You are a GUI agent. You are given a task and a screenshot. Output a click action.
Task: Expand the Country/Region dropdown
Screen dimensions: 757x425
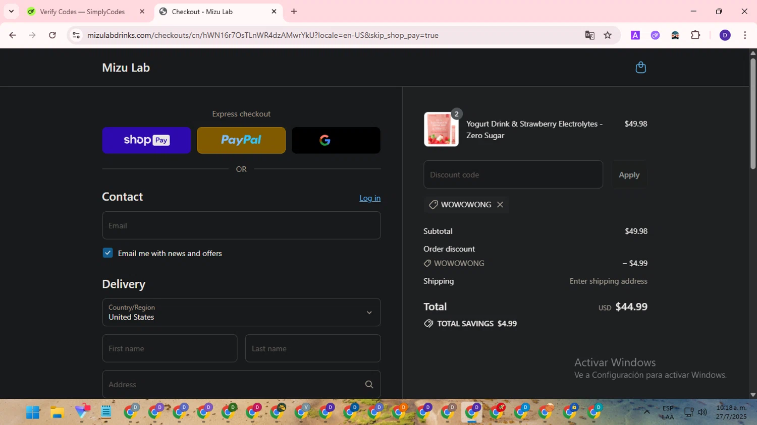click(x=241, y=312)
